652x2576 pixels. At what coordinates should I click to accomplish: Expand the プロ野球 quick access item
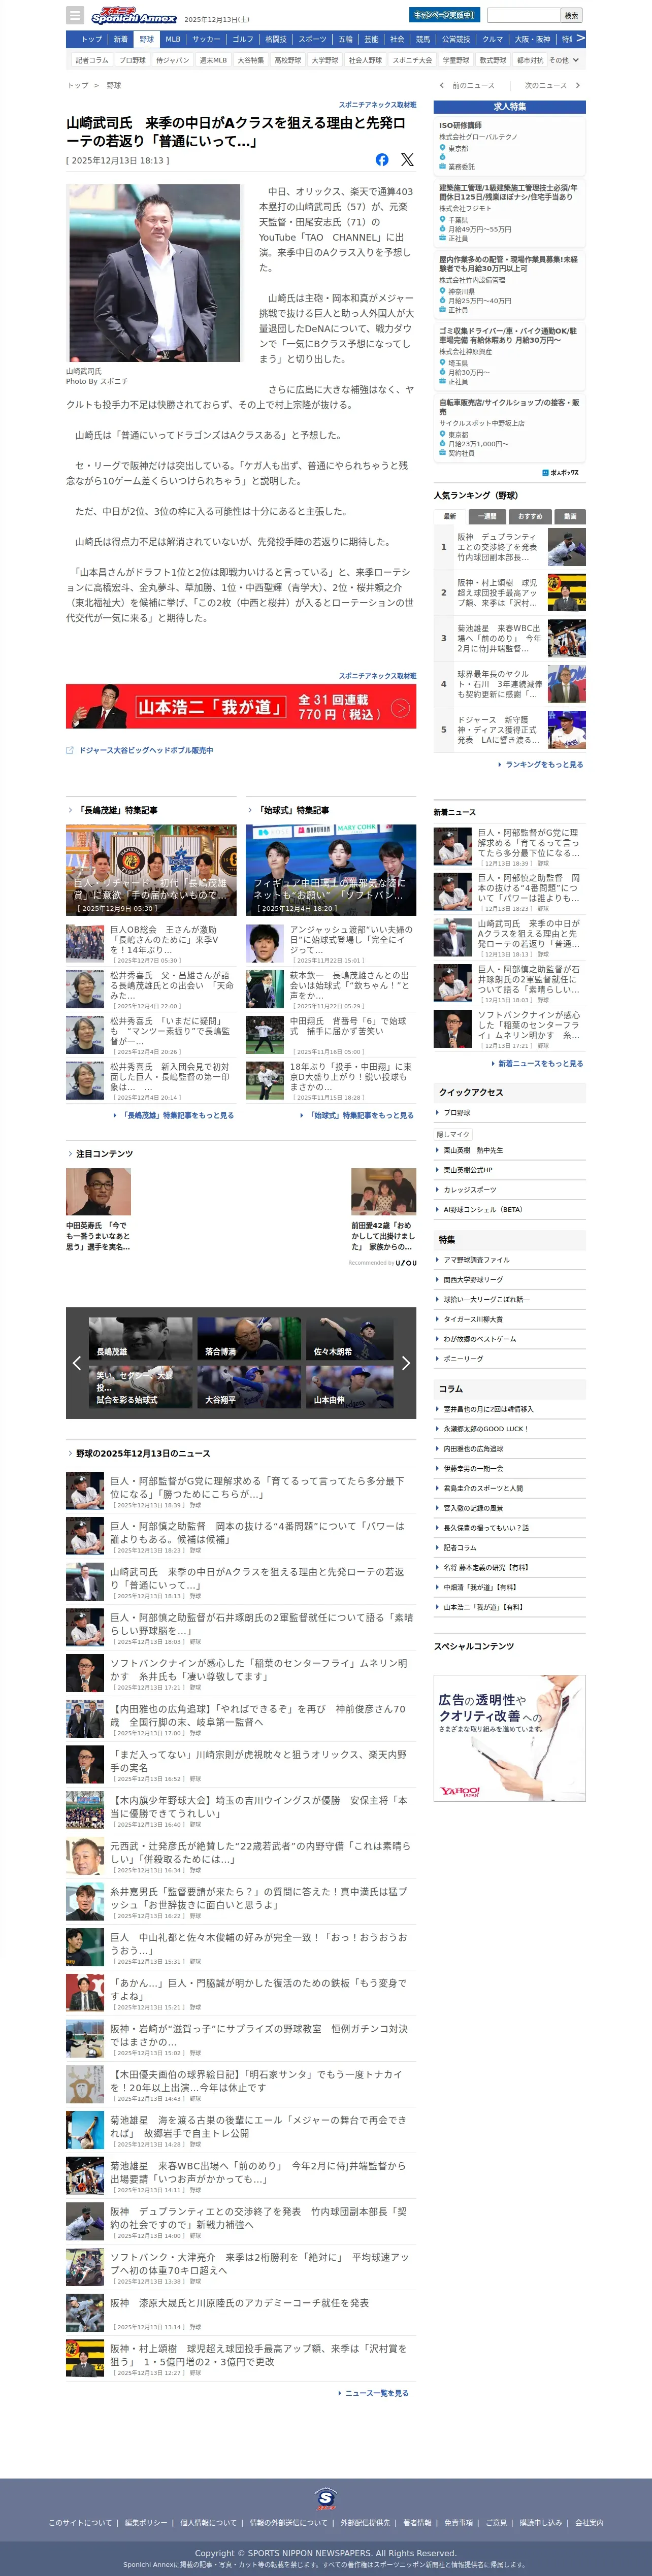[510, 1112]
